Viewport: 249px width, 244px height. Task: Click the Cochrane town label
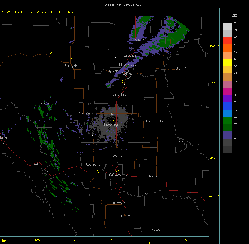pyautogui.click(x=93, y=165)
